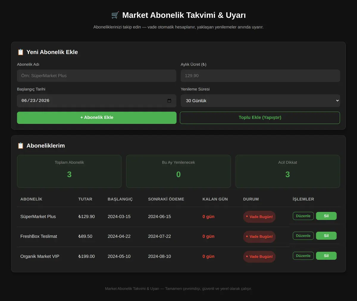Click the 0 gün value in FreshBox Teslimat row

tap(209, 236)
